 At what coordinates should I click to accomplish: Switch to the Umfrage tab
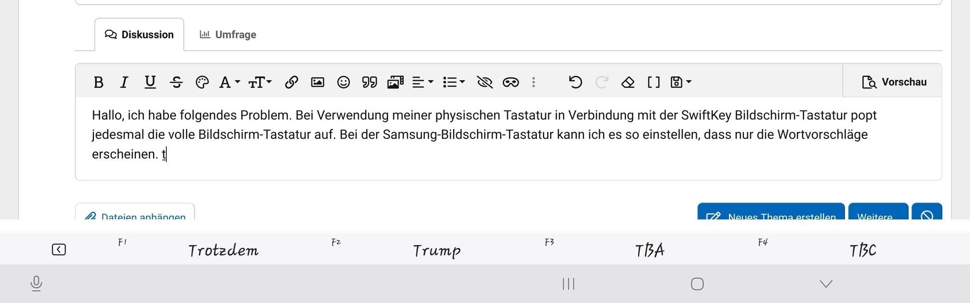coord(228,35)
